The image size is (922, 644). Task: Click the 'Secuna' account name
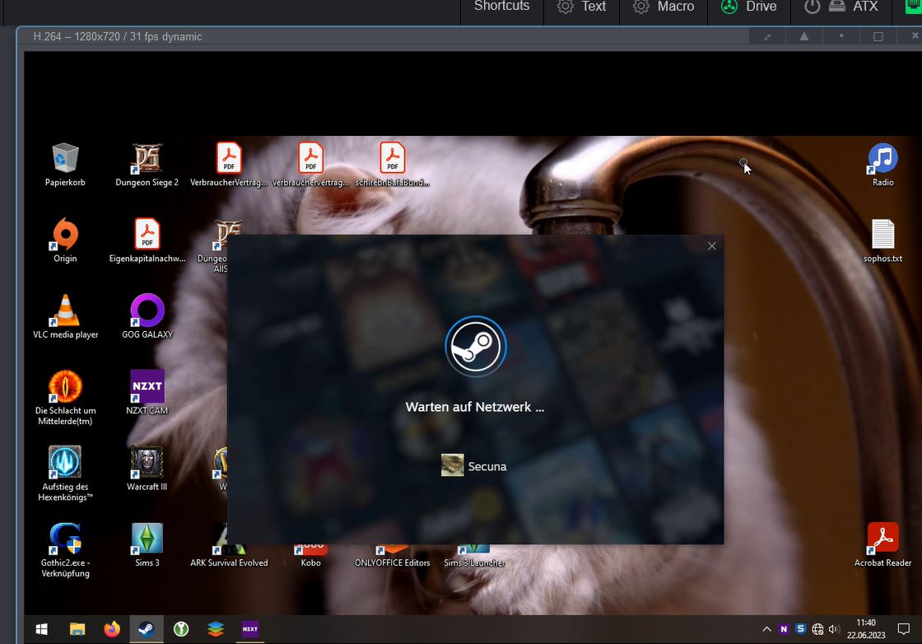(487, 466)
